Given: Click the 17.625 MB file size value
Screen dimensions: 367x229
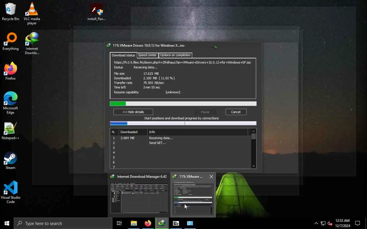Looking at the screenshot, I should [151, 74].
